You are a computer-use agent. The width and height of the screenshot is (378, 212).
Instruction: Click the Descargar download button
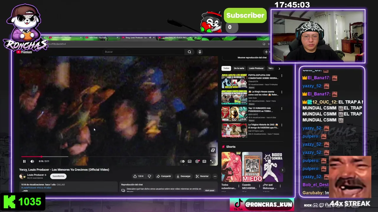pyautogui.click(x=183, y=176)
